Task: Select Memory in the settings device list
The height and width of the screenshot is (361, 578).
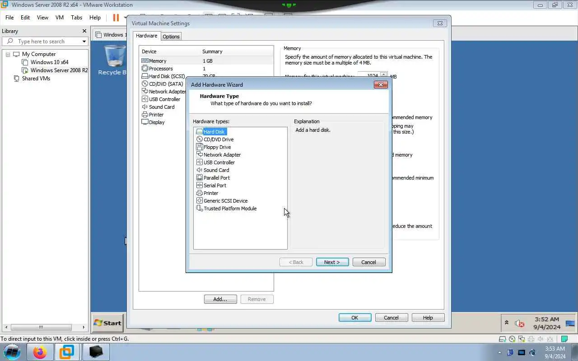Action: tap(206, 61)
